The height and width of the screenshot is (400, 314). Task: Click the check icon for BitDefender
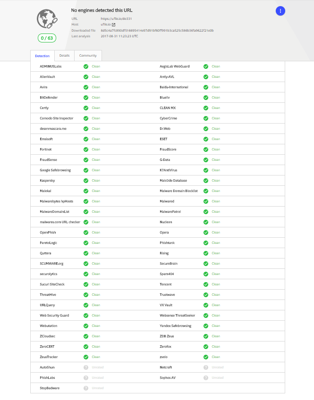click(x=86, y=98)
